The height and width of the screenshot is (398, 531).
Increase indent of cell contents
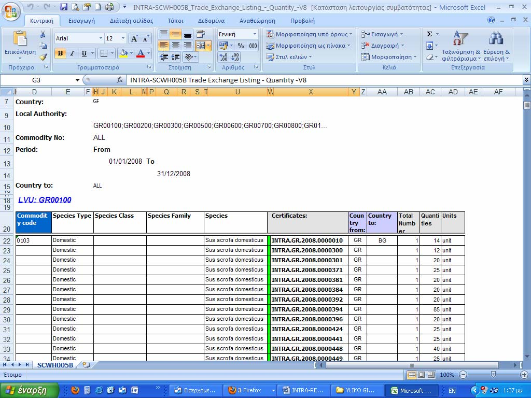pyautogui.click(x=175, y=57)
